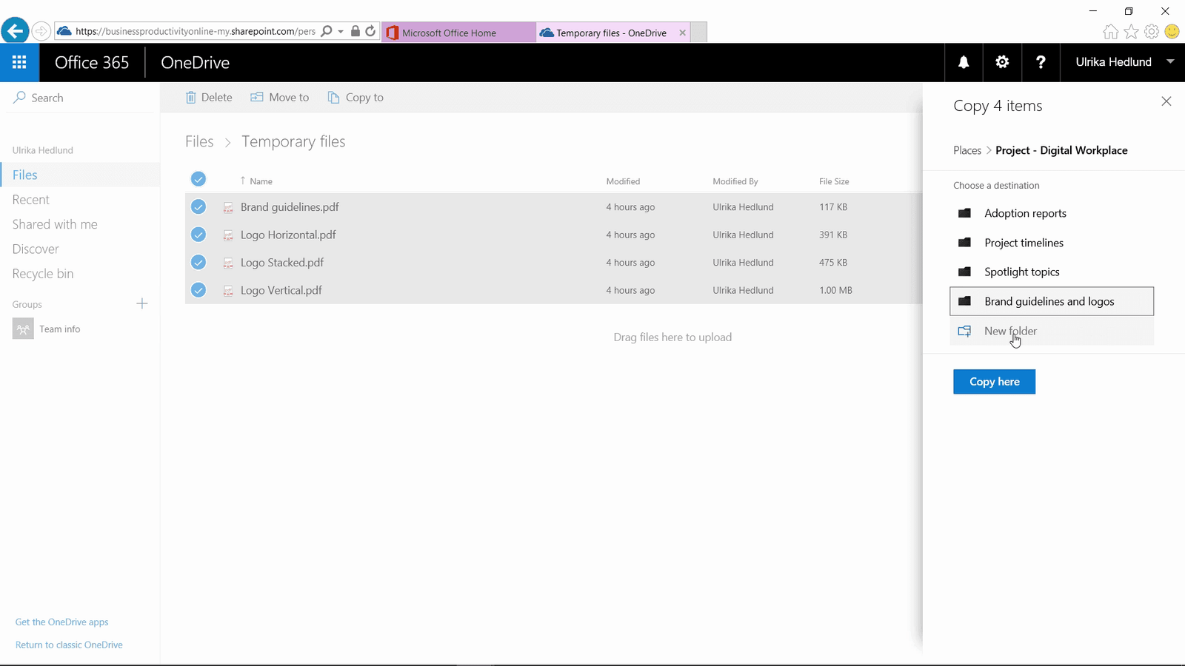Deselect the Brand guidelines.pdf checkbox
Image resolution: width=1185 pixels, height=666 pixels.
point(198,206)
